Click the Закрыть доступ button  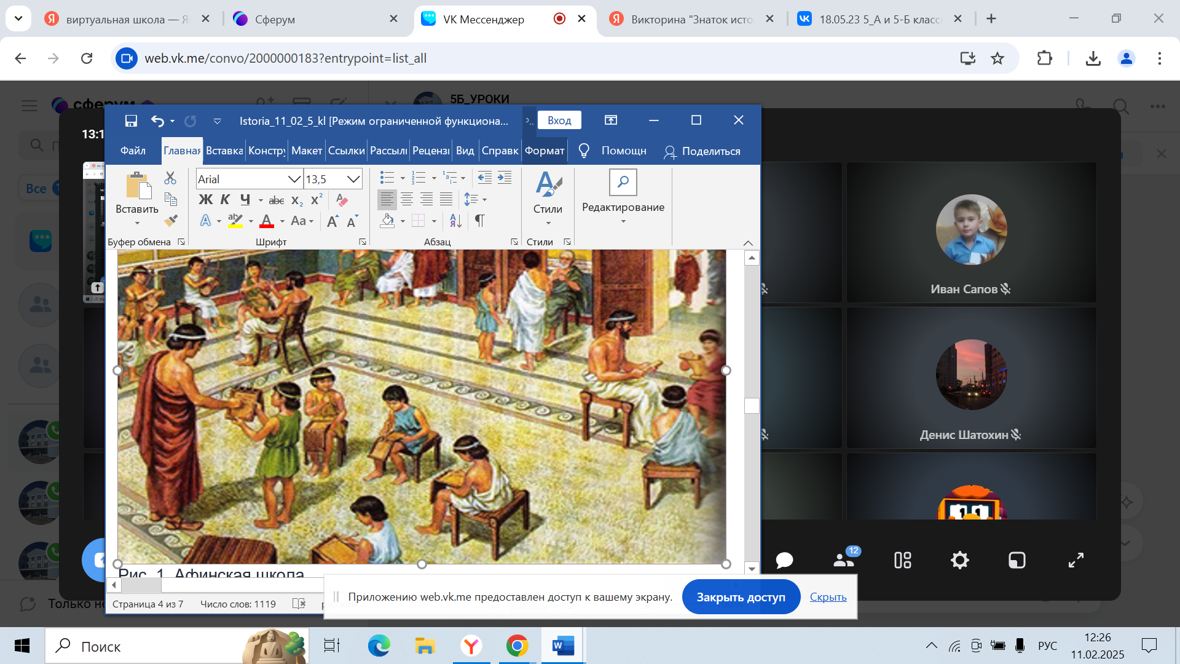click(741, 597)
